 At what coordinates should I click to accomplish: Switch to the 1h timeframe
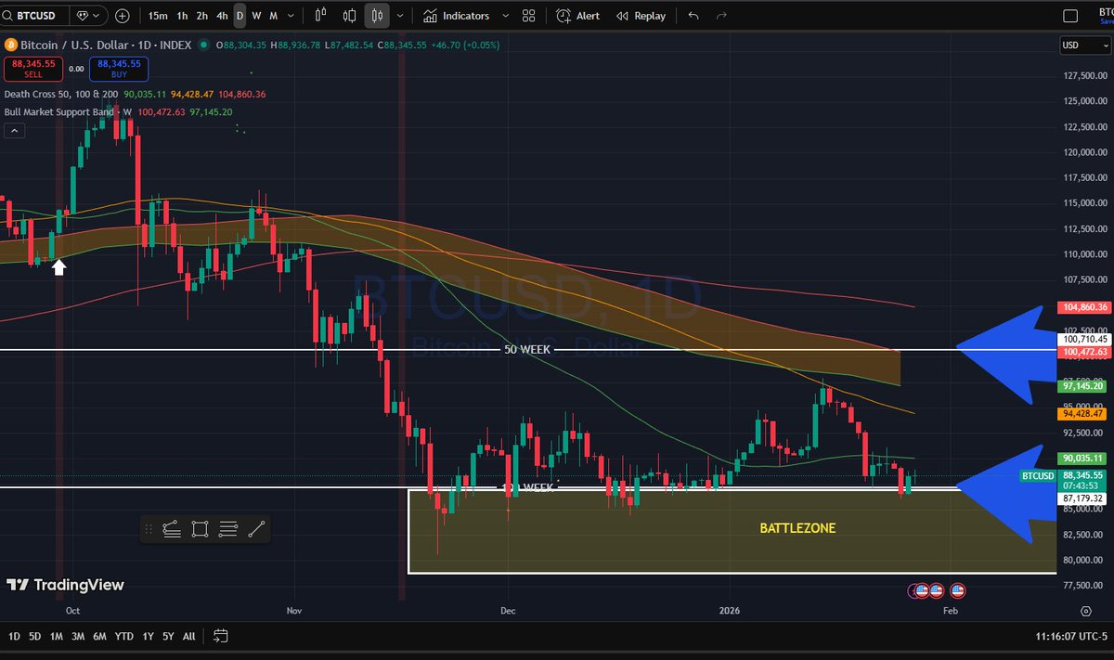click(182, 16)
